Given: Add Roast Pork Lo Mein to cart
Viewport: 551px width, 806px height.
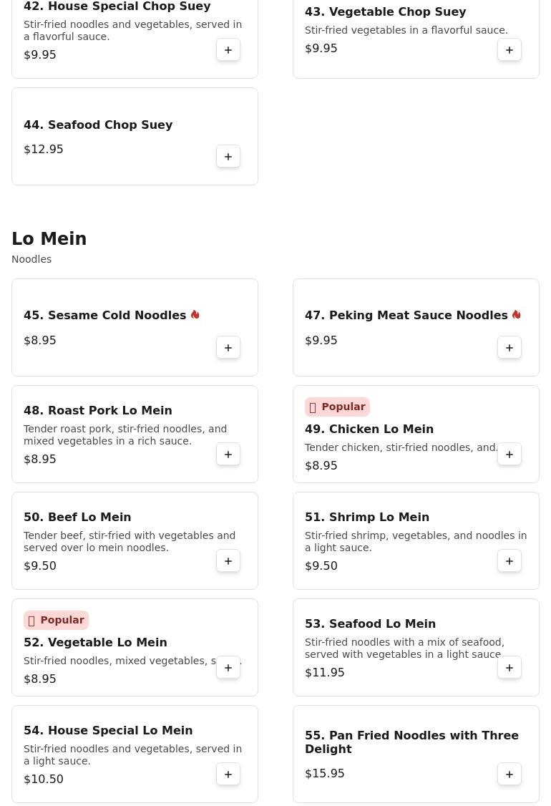Looking at the screenshot, I should tap(228, 455).
